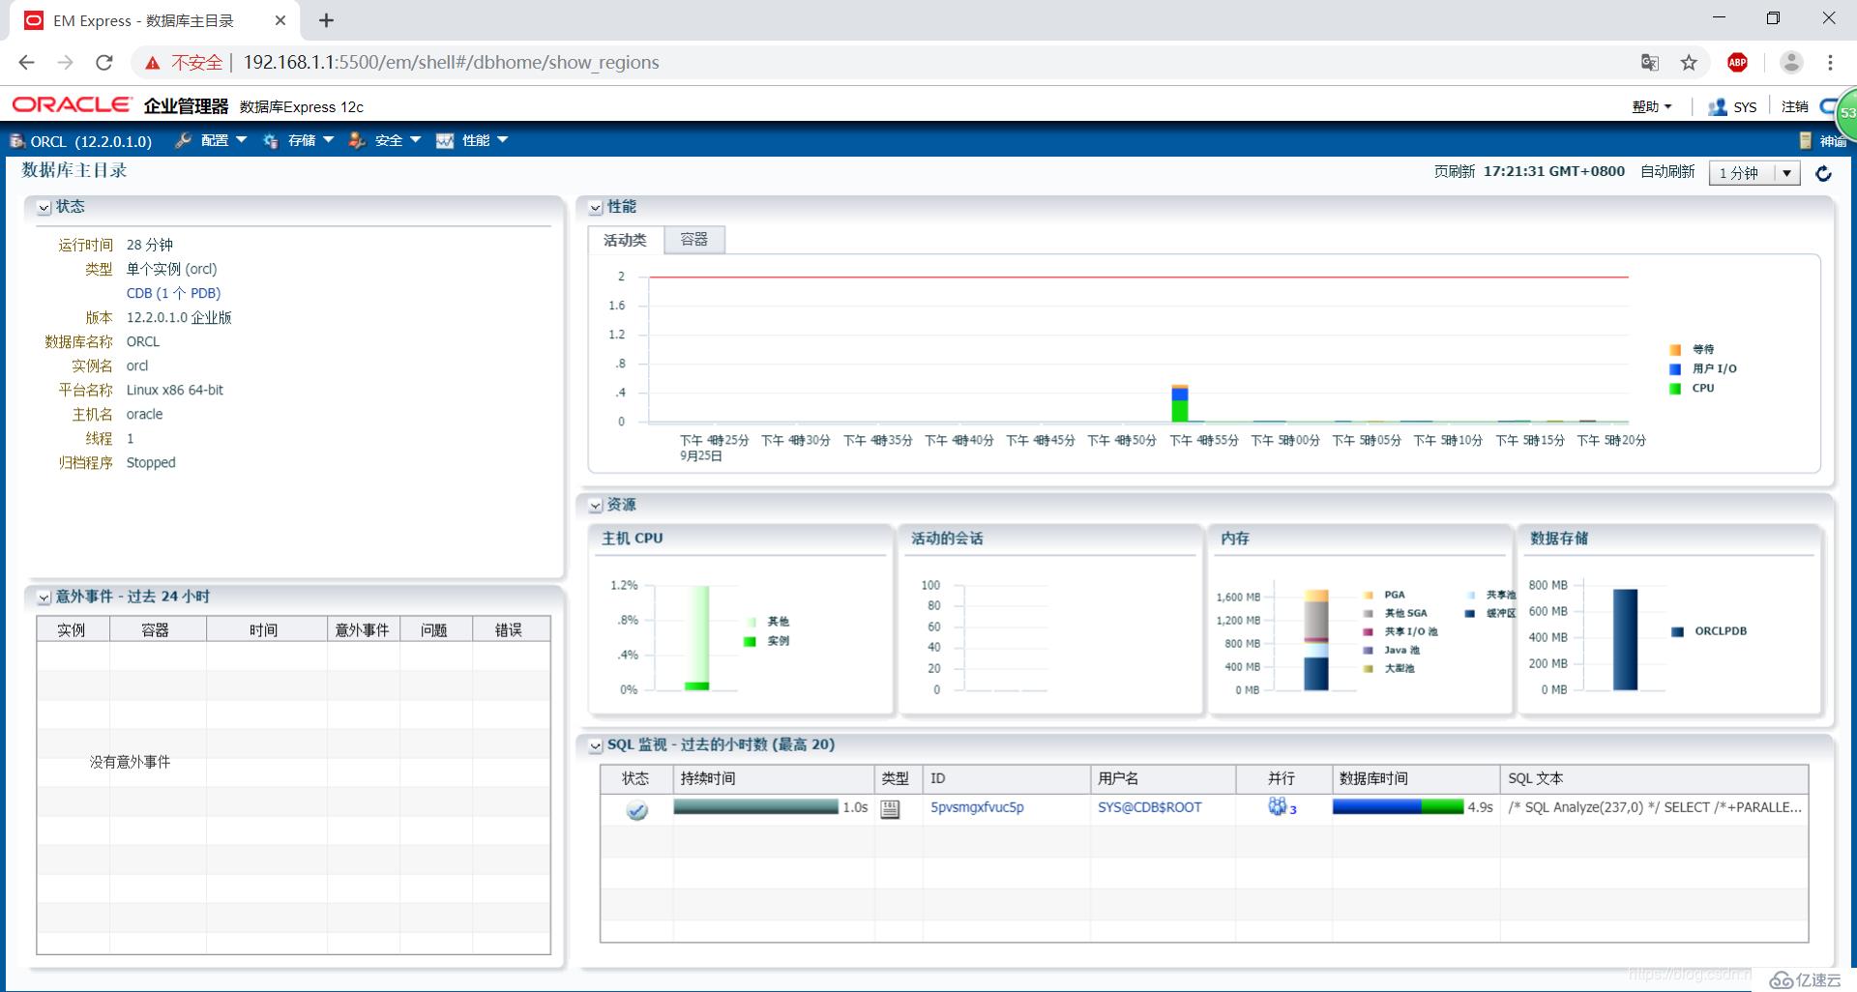Click the ORCL (12.2.0.1.0) home link

91,141
